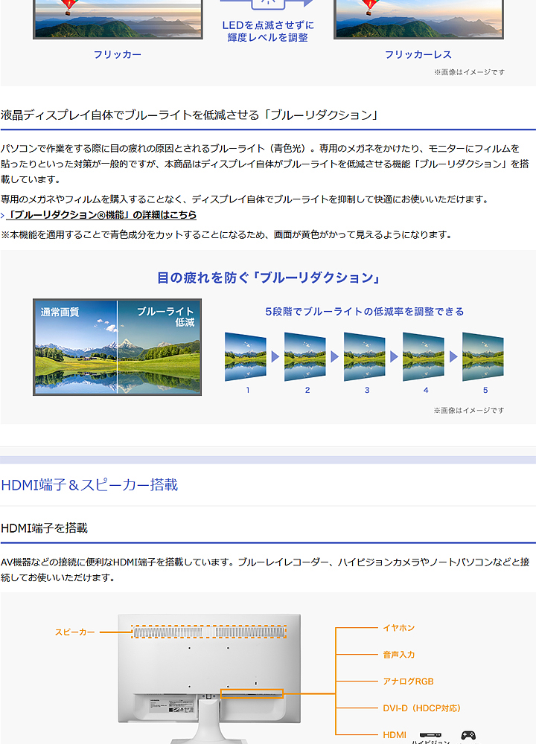Click the フリッカー monitor image
Image resolution: width=536 pixels, height=744 pixels.
(x=118, y=19)
